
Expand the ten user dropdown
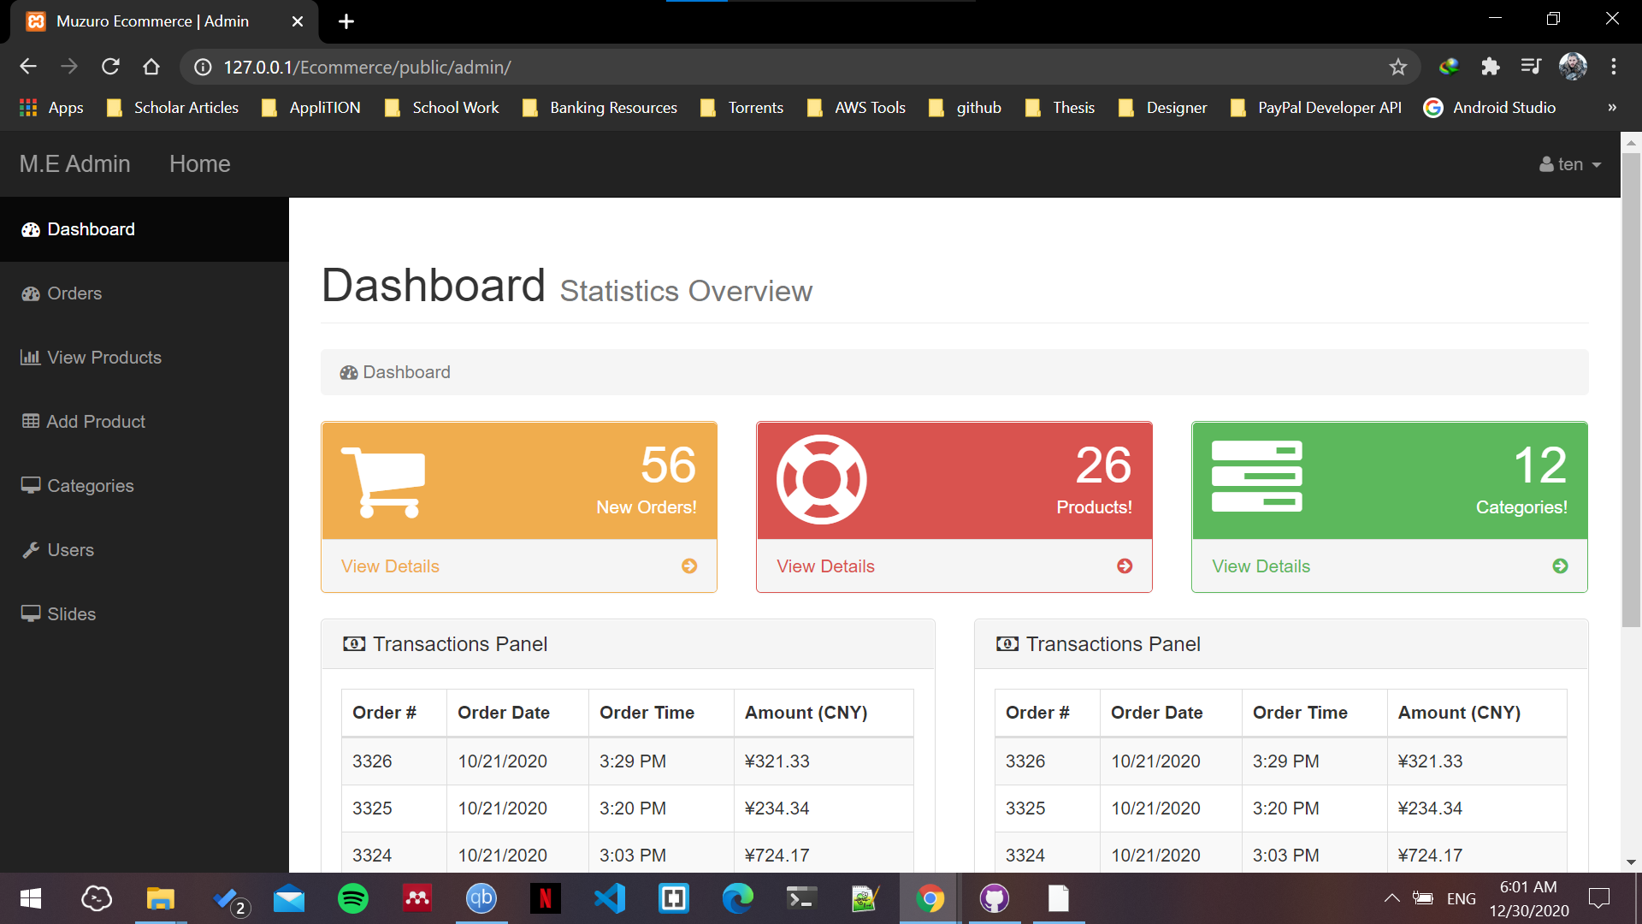point(1570,164)
